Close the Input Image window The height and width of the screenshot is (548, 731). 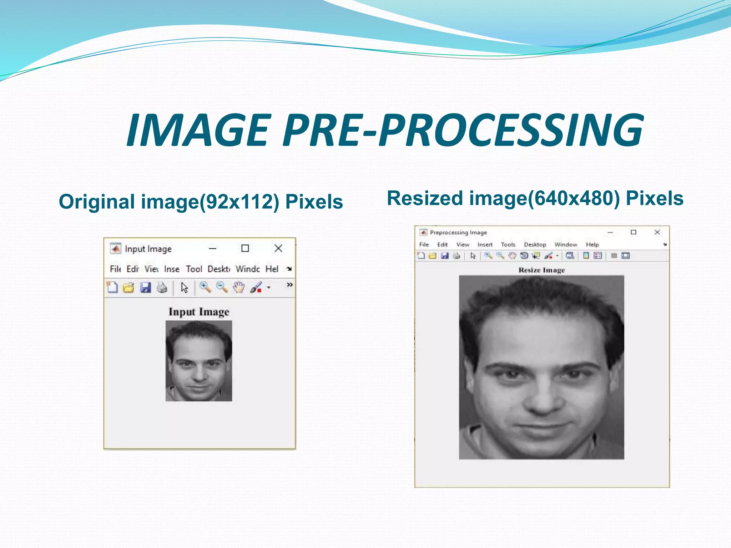(278, 248)
